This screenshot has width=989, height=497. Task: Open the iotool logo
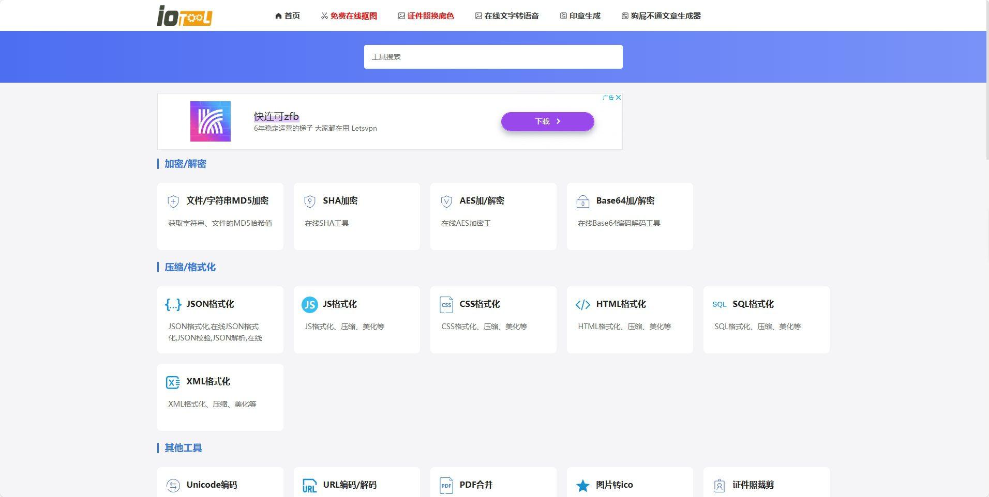coord(184,15)
